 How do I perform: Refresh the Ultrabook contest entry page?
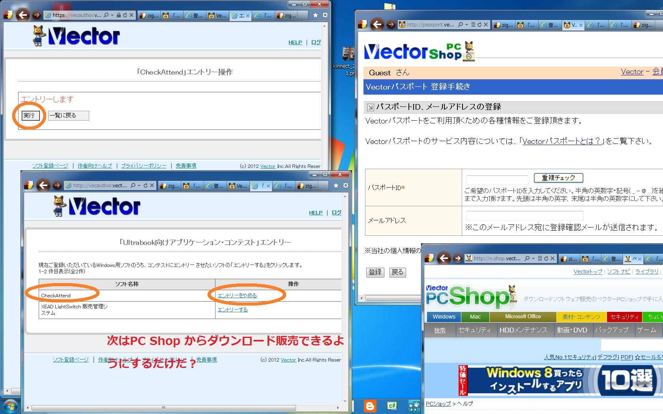point(145,186)
